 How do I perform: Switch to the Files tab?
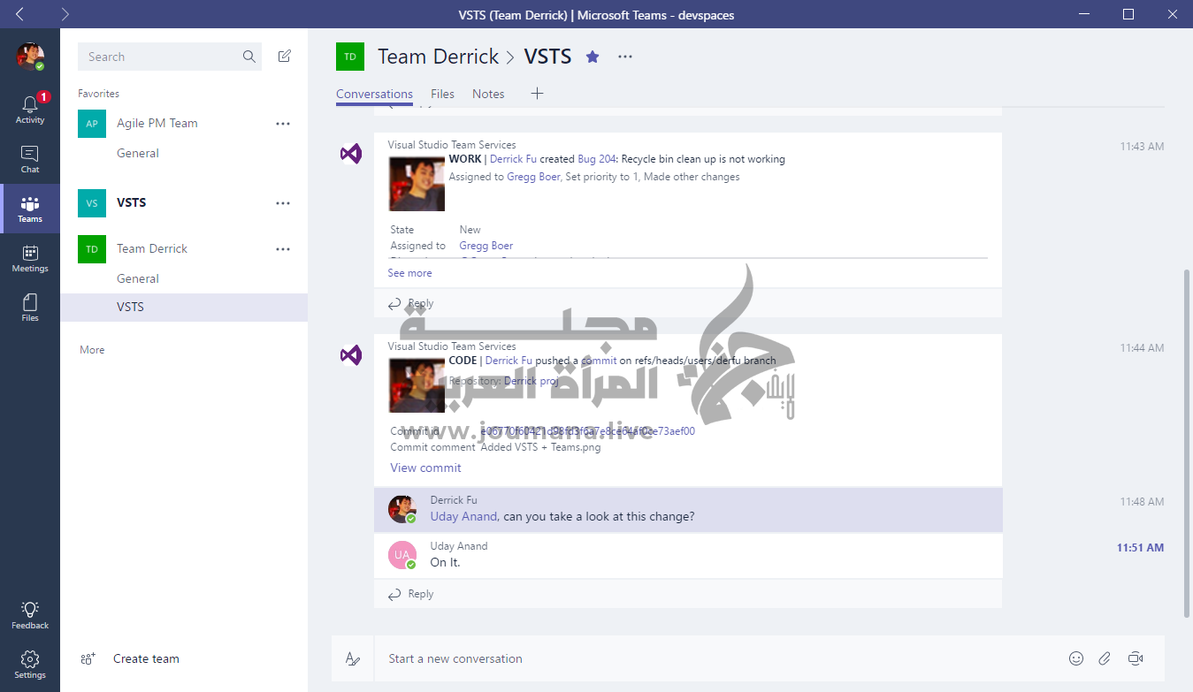pos(442,94)
